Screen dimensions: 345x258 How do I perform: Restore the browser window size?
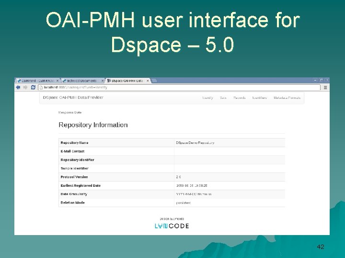pos(321,80)
